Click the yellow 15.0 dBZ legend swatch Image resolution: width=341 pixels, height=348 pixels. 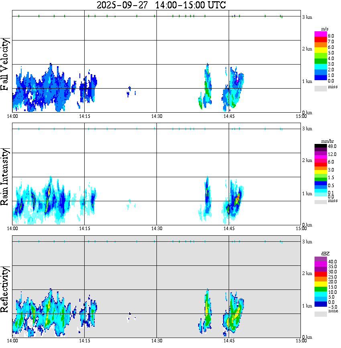pos(321,284)
